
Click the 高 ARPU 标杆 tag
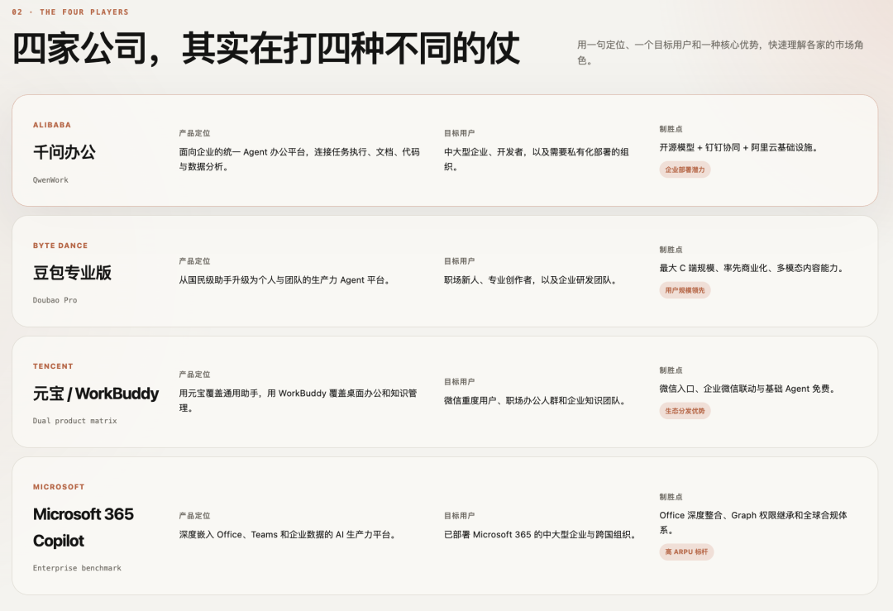point(686,551)
